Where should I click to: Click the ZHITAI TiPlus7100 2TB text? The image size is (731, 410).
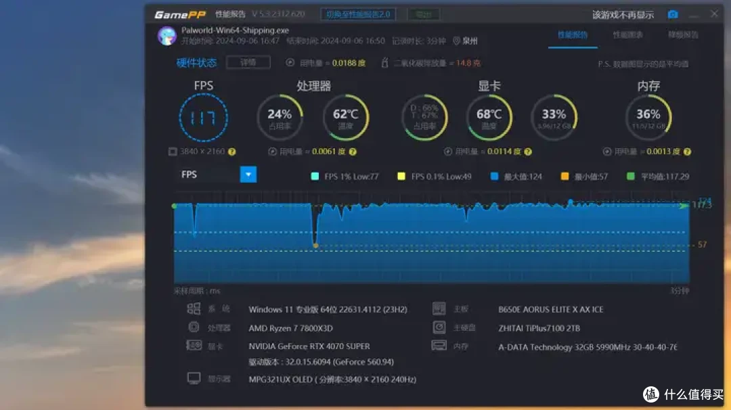[x=539, y=328]
